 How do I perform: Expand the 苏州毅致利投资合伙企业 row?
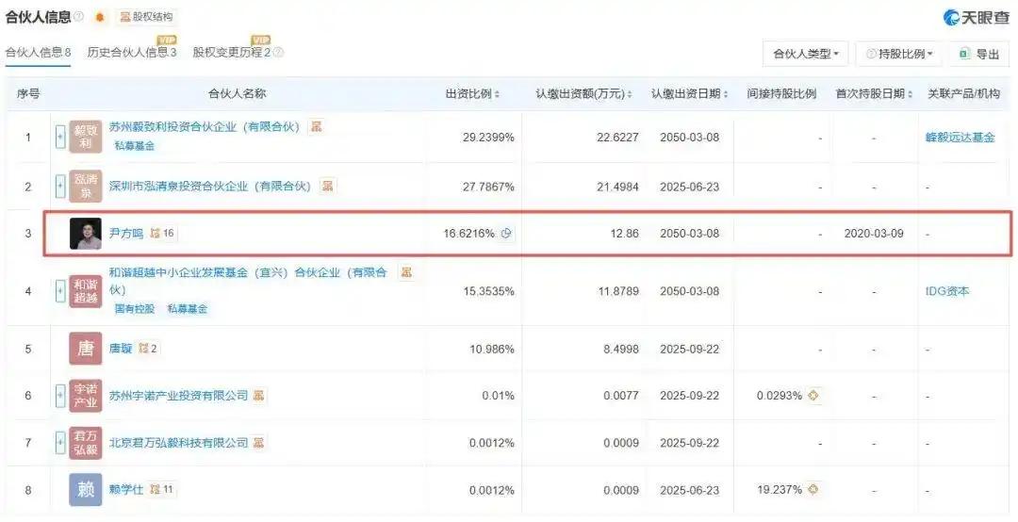click(60, 137)
